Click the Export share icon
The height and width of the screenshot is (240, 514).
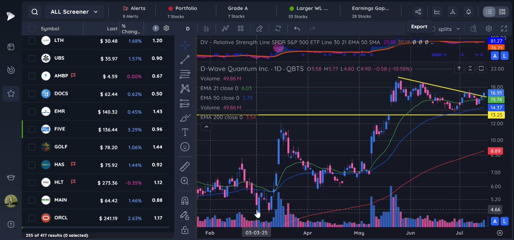coord(418,12)
